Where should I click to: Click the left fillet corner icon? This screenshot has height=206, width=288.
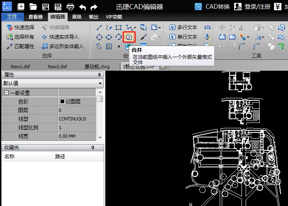tap(242, 46)
